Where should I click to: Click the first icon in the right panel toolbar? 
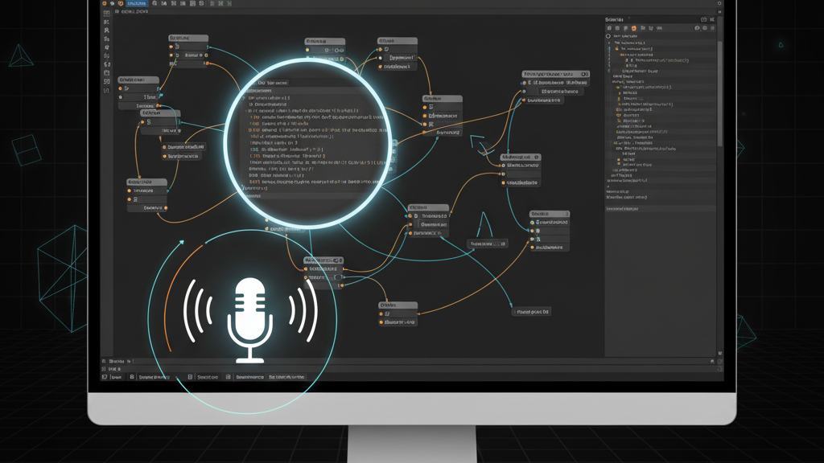pos(609,28)
